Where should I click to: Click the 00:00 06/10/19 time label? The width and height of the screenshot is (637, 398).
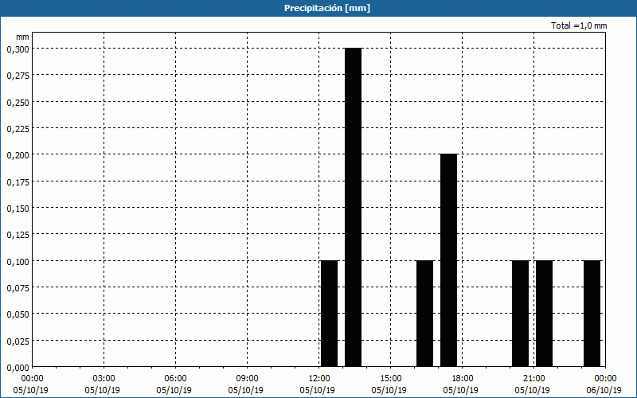tap(604, 384)
